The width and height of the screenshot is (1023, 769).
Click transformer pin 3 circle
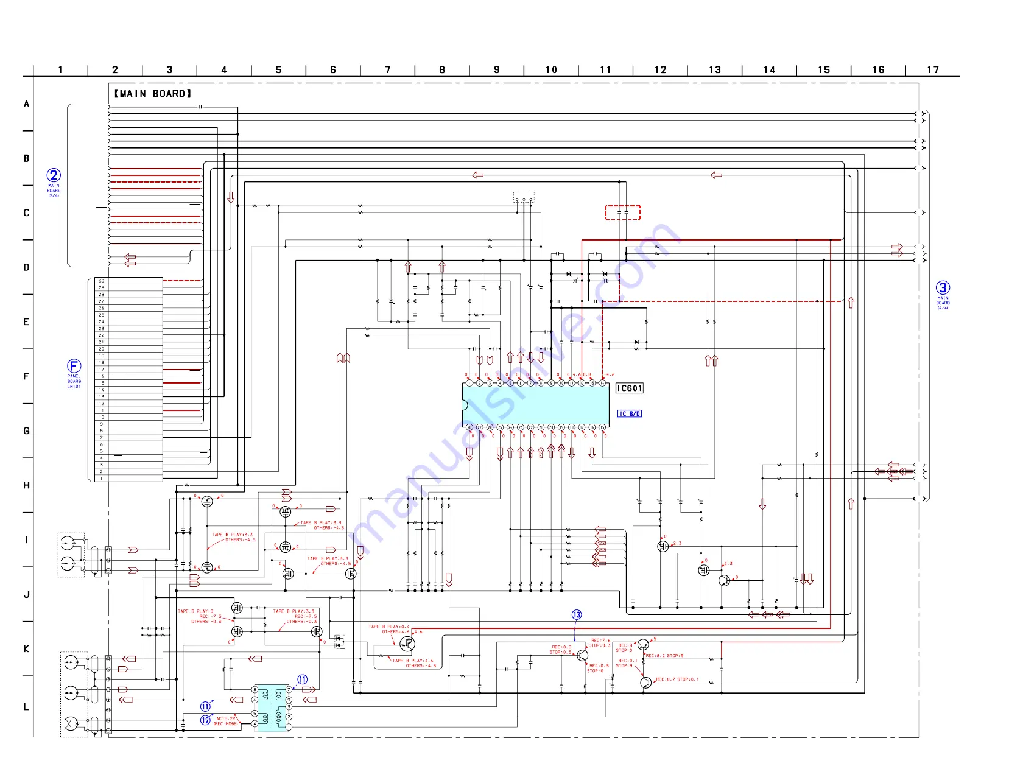(289, 706)
